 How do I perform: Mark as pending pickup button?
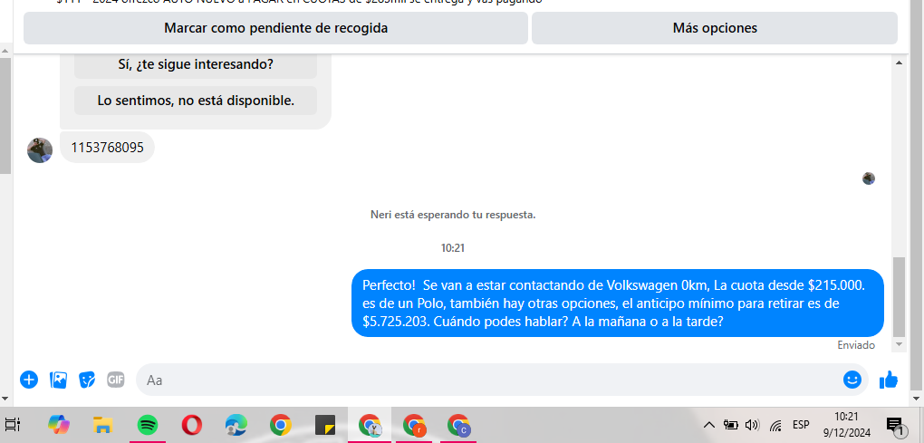click(275, 28)
